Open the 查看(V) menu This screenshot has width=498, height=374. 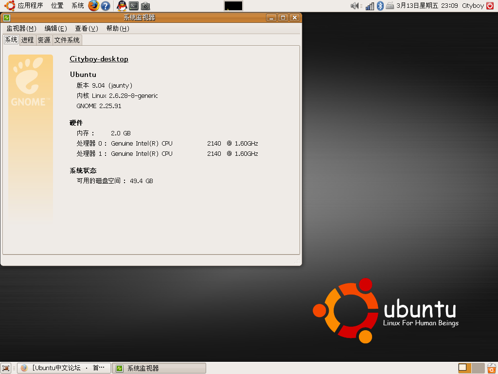[x=87, y=29]
